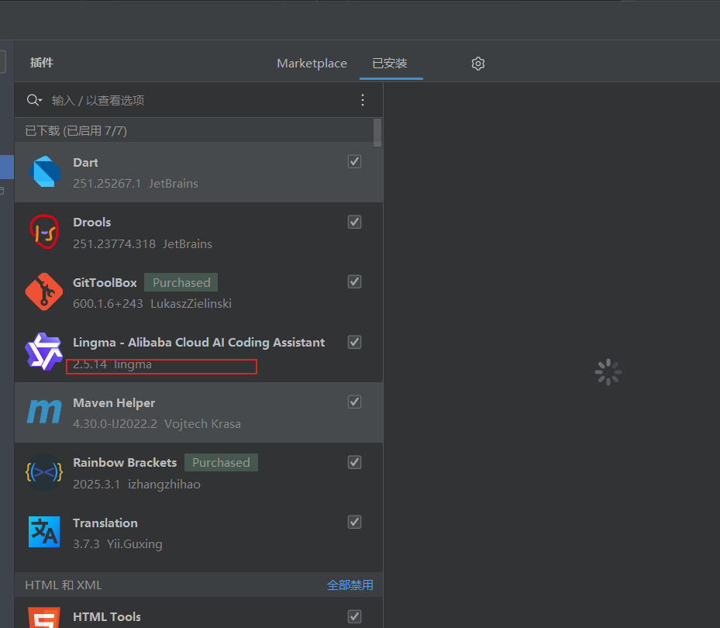Uncheck the Lingma AI Coding Assistant plugin
Screen dimensions: 720x628
click(x=354, y=342)
